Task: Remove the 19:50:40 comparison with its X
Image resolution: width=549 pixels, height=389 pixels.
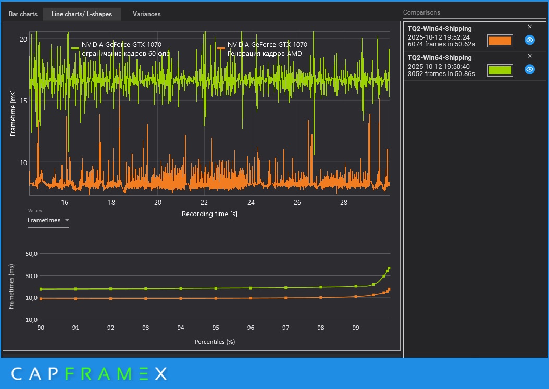Action: coord(529,56)
